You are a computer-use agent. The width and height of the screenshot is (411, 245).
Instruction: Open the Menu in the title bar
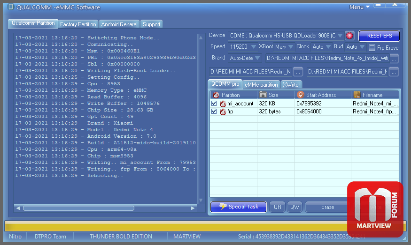point(359,7)
